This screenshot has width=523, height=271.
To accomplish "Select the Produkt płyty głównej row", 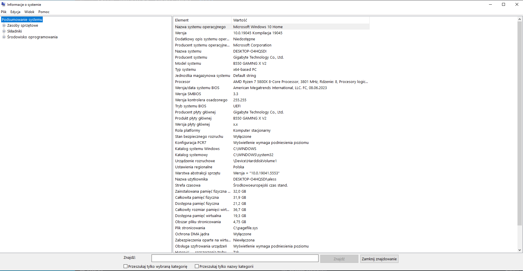I will click(271, 118).
